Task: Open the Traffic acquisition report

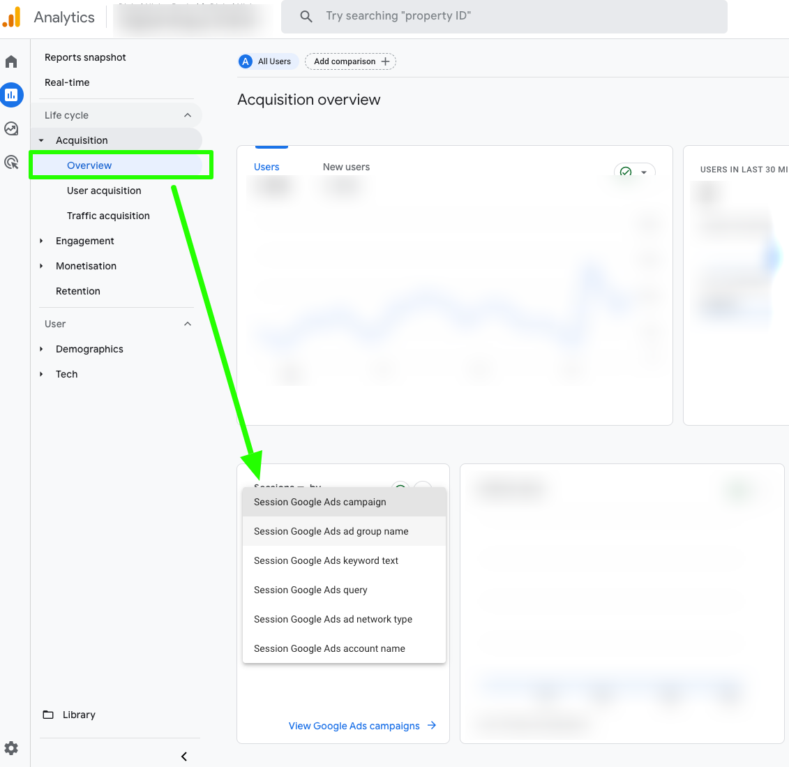Action: coord(108,216)
